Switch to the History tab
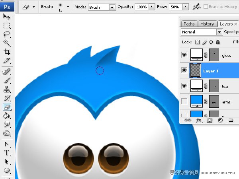The height and width of the screenshot is (179, 239). pyautogui.click(x=207, y=24)
